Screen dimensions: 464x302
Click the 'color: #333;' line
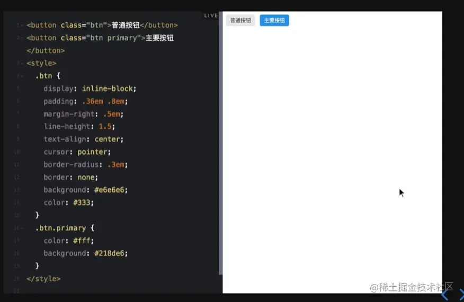click(x=69, y=202)
